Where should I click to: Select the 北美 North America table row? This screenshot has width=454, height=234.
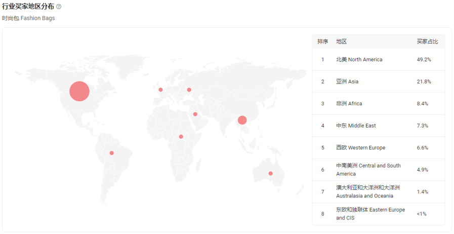379,60
